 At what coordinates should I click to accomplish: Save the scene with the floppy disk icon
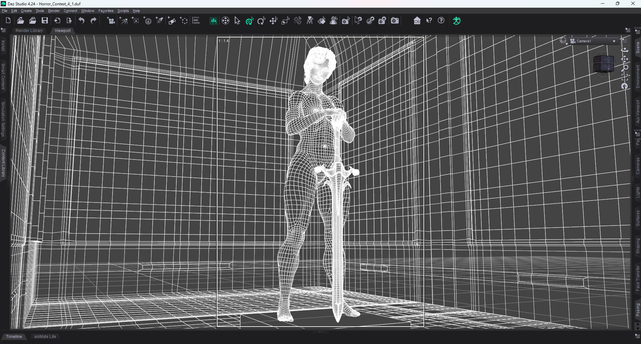pos(45,21)
